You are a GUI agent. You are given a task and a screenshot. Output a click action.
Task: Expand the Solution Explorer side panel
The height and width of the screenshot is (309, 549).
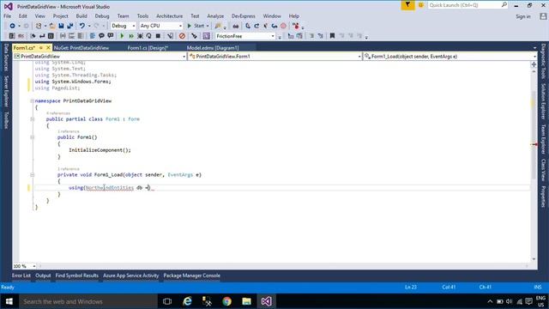point(543,101)
